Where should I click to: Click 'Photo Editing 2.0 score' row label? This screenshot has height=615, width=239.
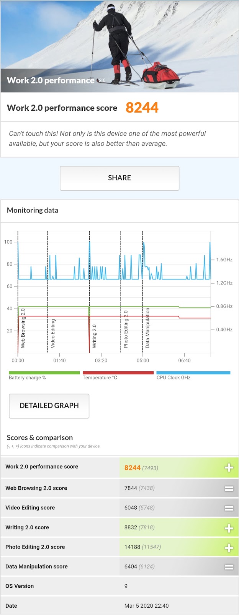click(35, 547)
